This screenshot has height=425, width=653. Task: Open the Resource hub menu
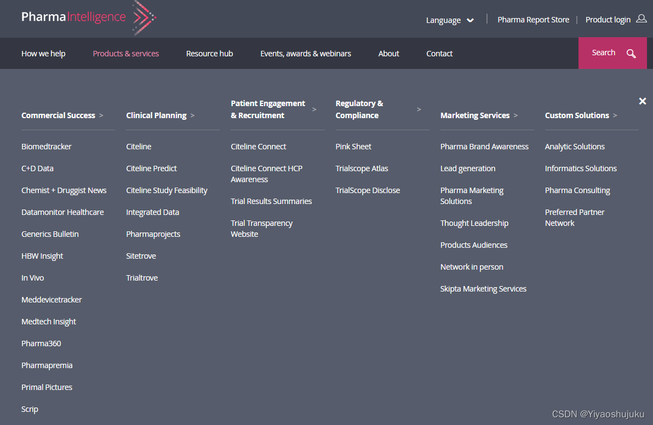[209, 54]
